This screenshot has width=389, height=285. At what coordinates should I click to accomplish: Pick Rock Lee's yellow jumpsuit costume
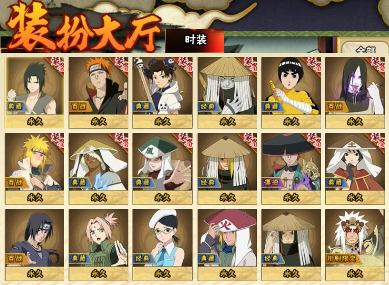[x=291, y=93]
